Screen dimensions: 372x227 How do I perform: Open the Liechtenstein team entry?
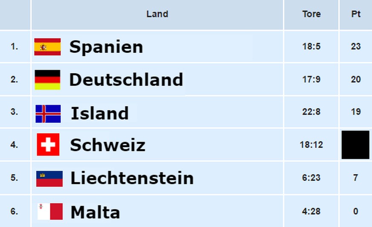132,178
